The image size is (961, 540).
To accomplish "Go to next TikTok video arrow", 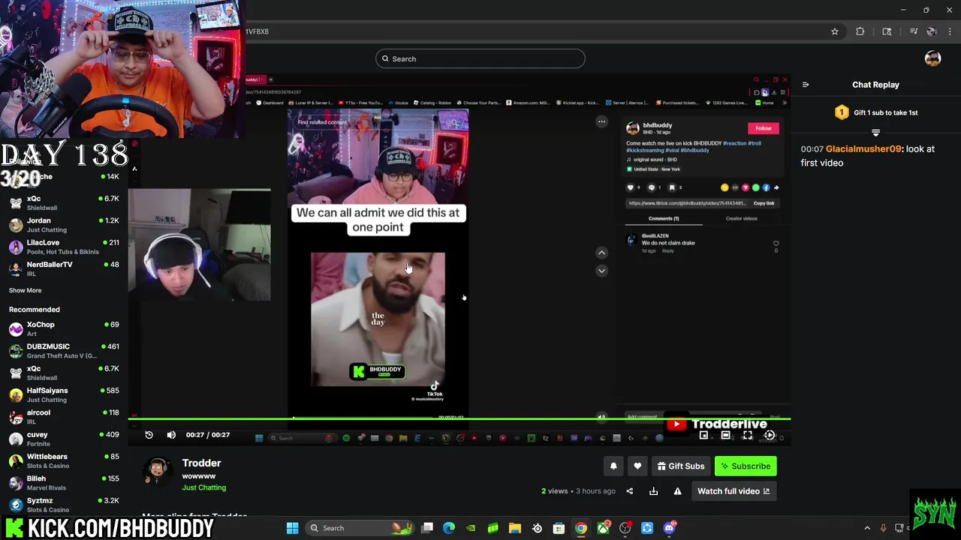I will tap(601, 271).
